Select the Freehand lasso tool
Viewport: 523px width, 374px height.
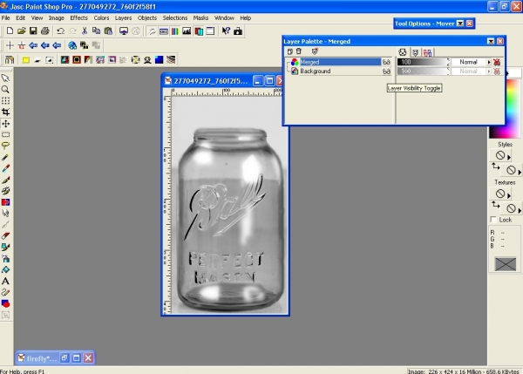pos(5,146)
